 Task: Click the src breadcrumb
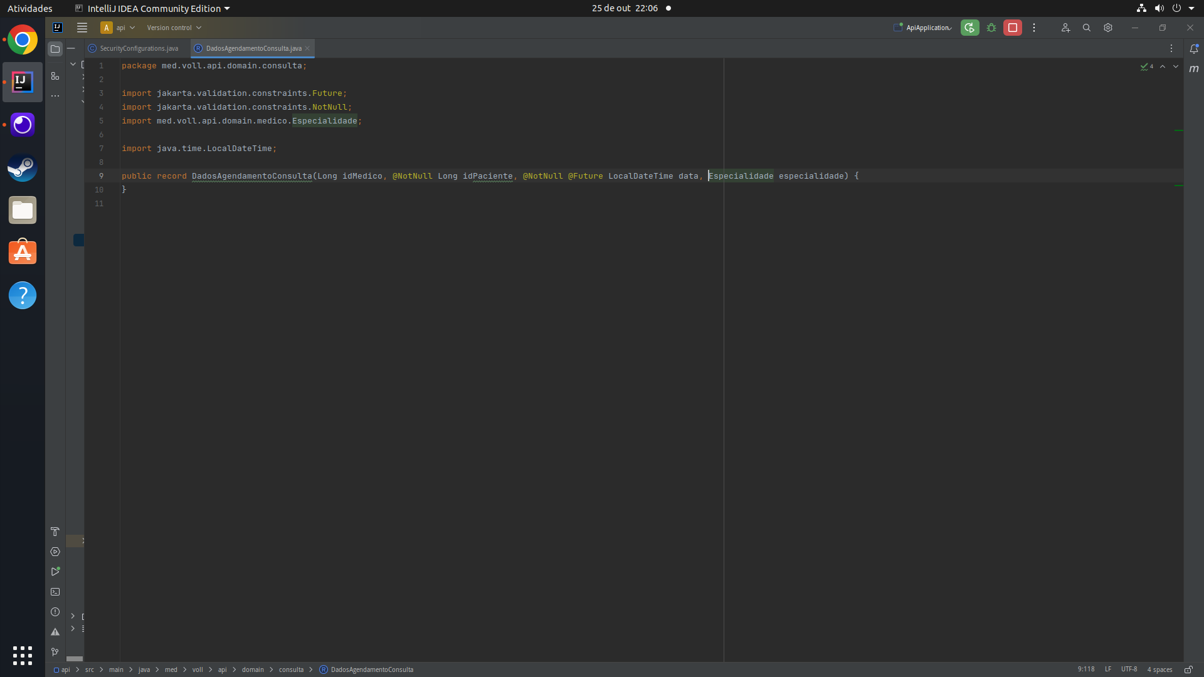tap(90, 669)
